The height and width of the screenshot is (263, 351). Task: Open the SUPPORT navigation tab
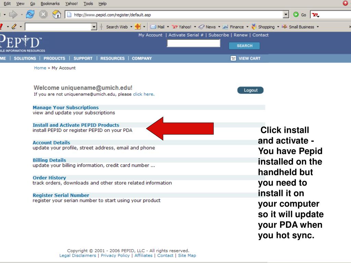click(83, 58)
